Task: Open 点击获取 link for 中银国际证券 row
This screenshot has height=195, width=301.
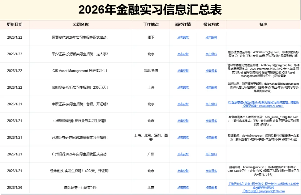Action: point(183,121)
